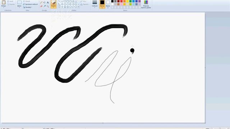Viewport: 230px width, 129px height.
Task: Select the Eraser tool
Action: pyautogui.click(x=41, y=6)
